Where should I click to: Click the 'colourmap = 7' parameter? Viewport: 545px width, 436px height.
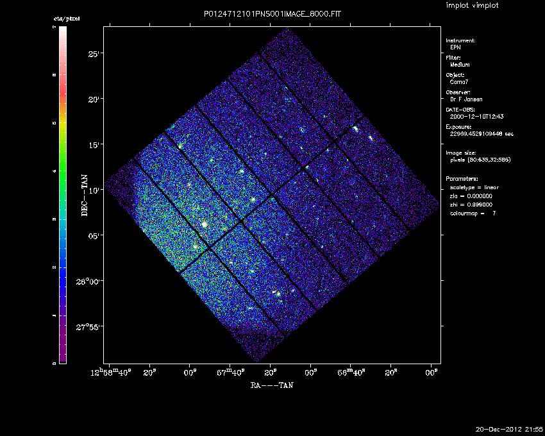(473, 212)
